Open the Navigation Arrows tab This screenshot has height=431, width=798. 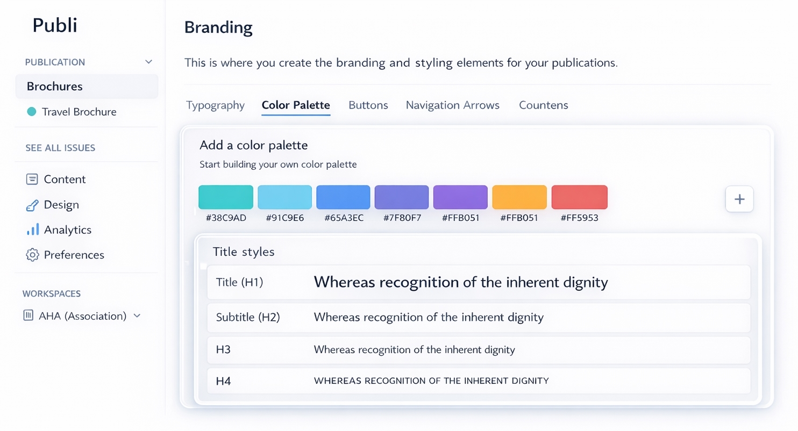point(452,105)
